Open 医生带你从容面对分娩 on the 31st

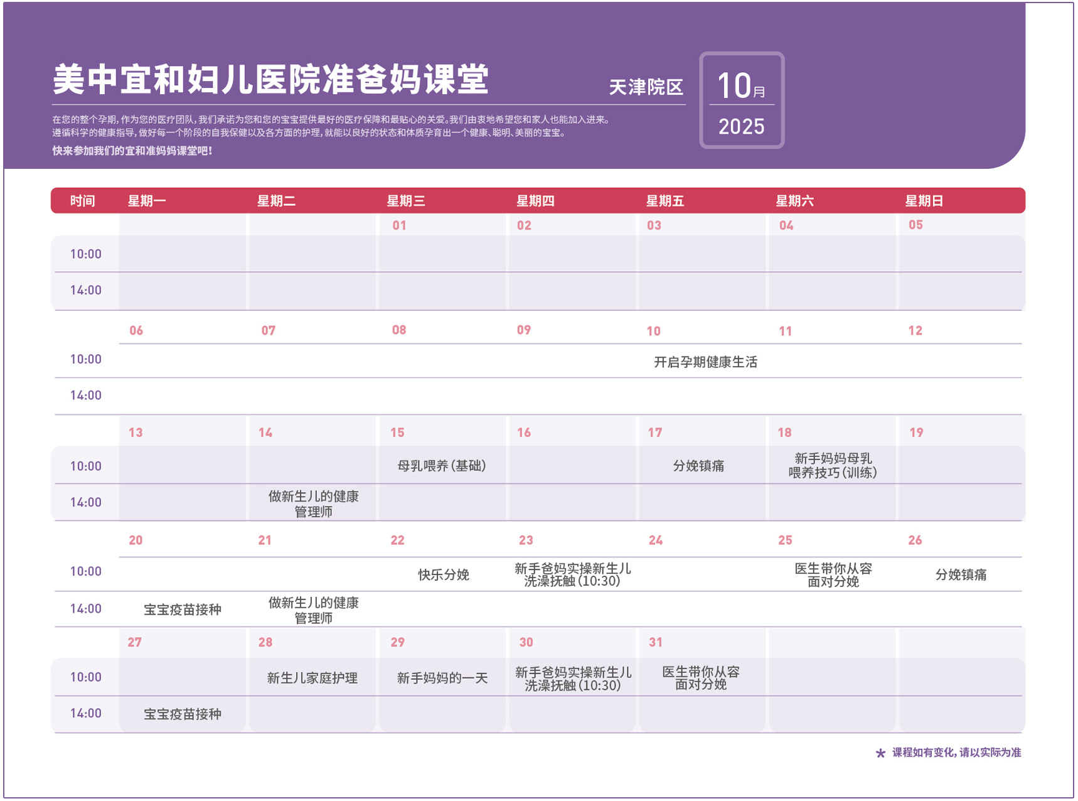point(700,678)
